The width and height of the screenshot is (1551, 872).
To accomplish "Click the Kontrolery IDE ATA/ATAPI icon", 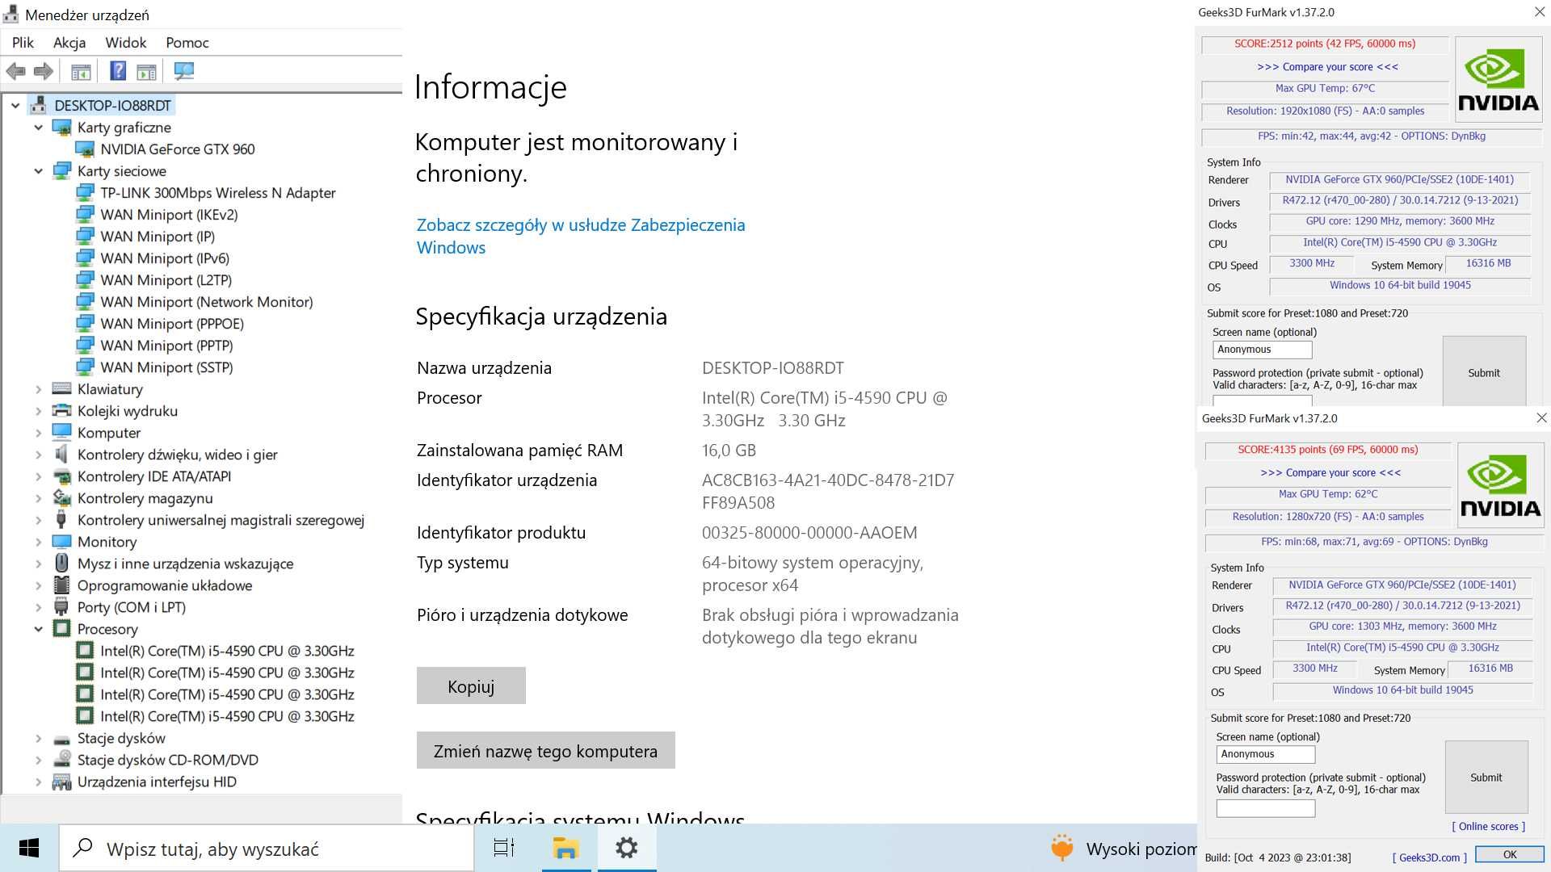I will pyautogui.click(x=61, y=476).
